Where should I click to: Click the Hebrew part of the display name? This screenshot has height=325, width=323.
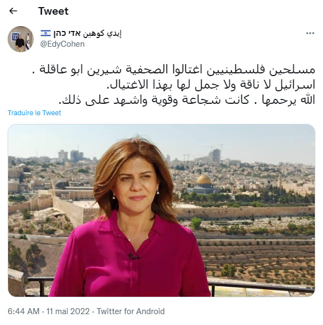click(x=67, y=33)
